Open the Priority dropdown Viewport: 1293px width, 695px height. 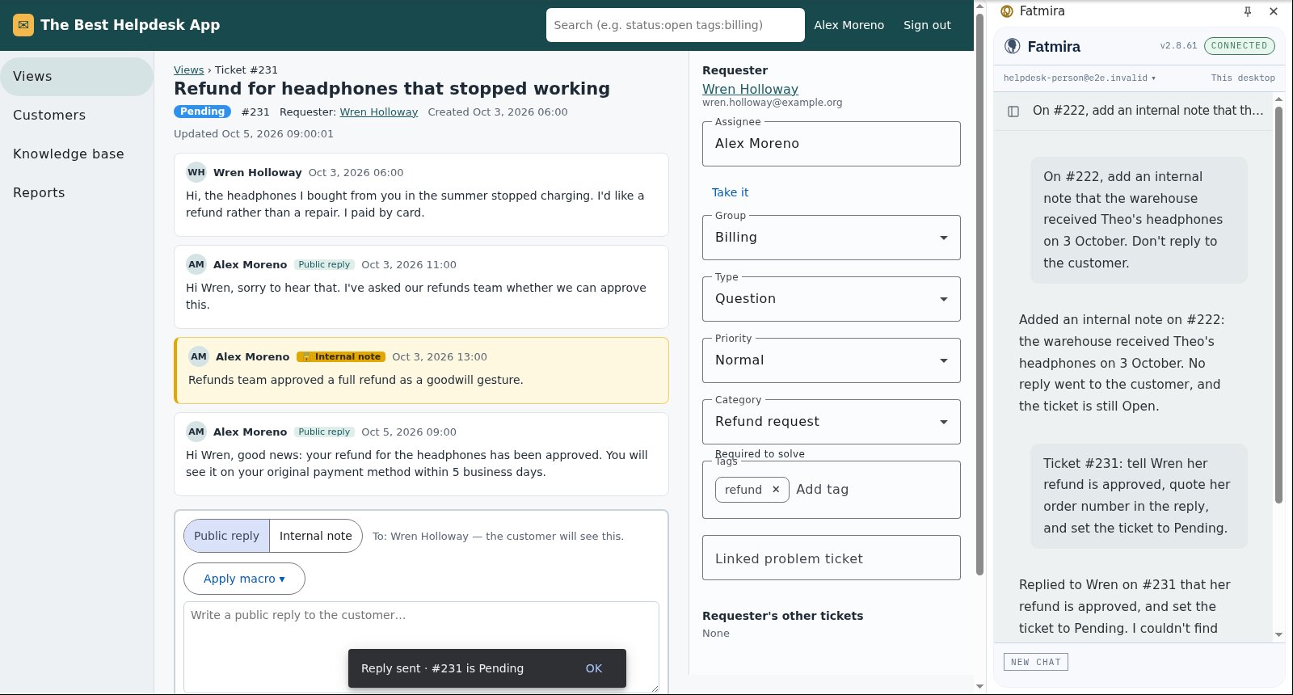pos(832,360)
